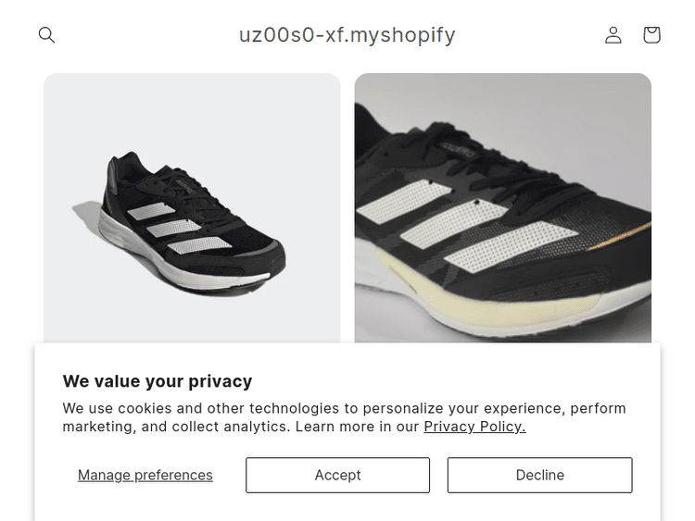
Task: View the close-up sneaker side photo
Action: click(502, 208)
